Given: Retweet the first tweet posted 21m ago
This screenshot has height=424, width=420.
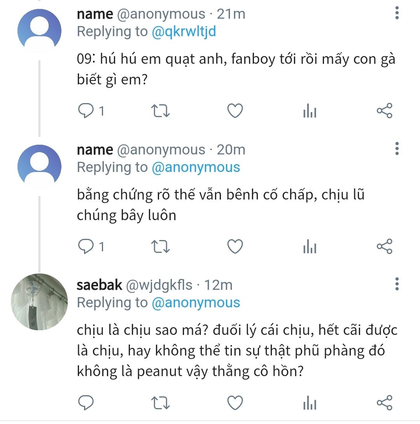Looking at the screenshot, I should coord(160,111).
